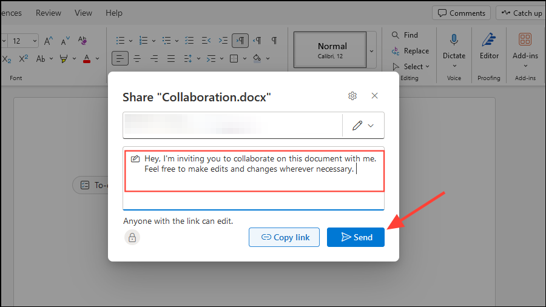The width and height of the screenshot is (546, 307).
Task: Click the Send button
Action: 356,237
